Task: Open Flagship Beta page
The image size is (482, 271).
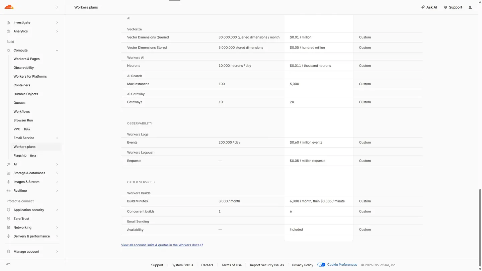Action: [25, 156]
